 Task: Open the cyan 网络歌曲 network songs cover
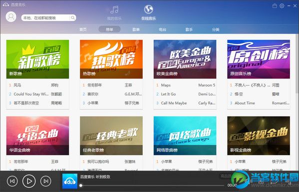click(185, 135)
